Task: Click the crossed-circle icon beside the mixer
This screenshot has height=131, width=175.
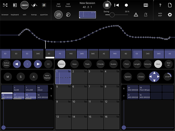Action: 68,14
